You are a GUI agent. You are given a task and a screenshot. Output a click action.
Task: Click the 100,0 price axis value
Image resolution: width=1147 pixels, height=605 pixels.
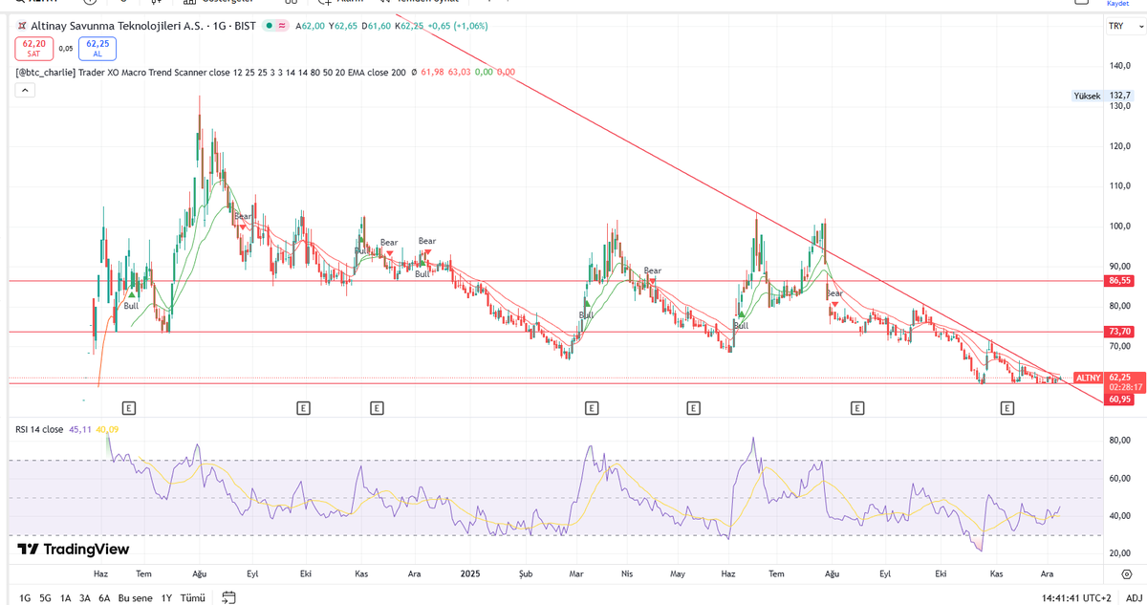(1120, 227)
